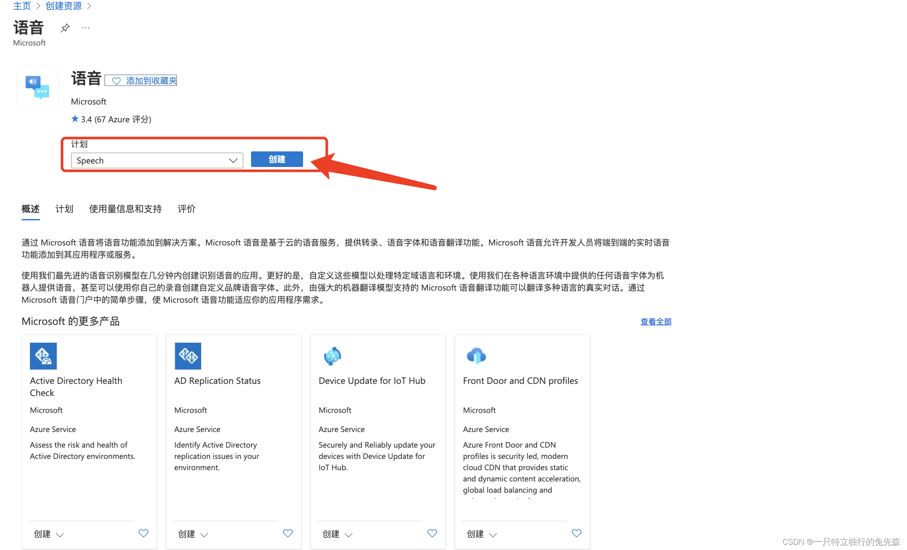Open the 查看全部 link
The width and height of the screenshot is (907, 550).
[x=656, y=321]
